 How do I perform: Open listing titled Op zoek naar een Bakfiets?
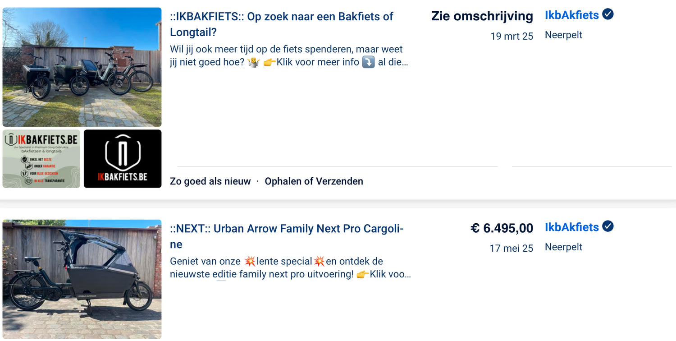pos(282,24)
